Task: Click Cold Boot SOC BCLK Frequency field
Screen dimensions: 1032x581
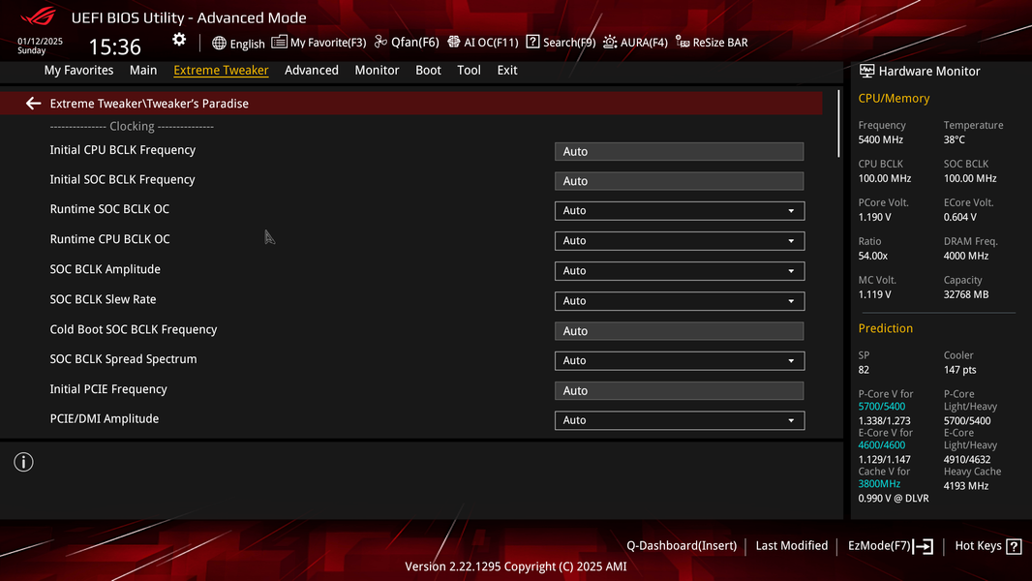Action: coord(680,331)
